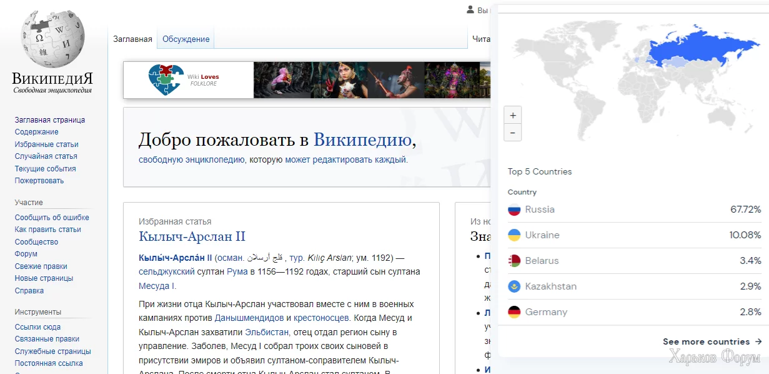
Task: Expand See more countries list
Action: 712,341
